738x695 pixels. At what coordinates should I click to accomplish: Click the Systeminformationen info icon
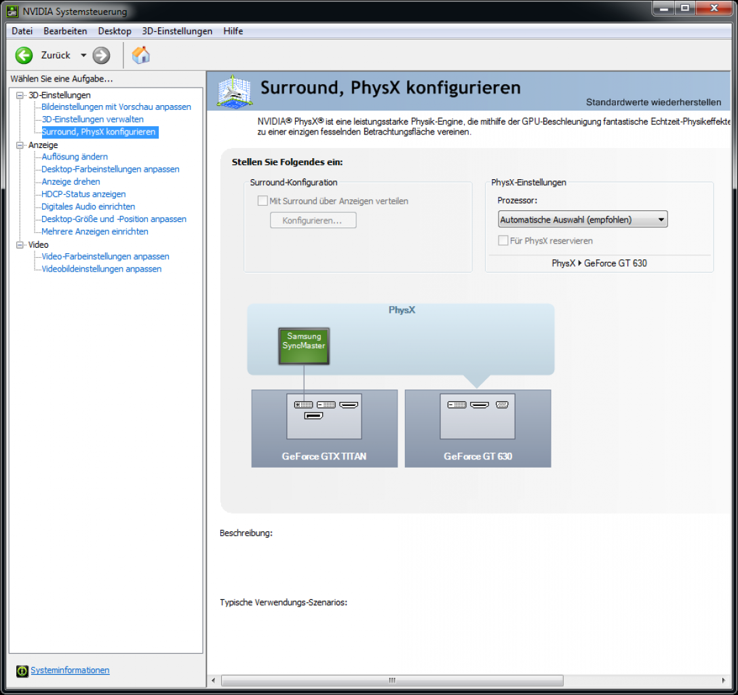tap(22, 671)
